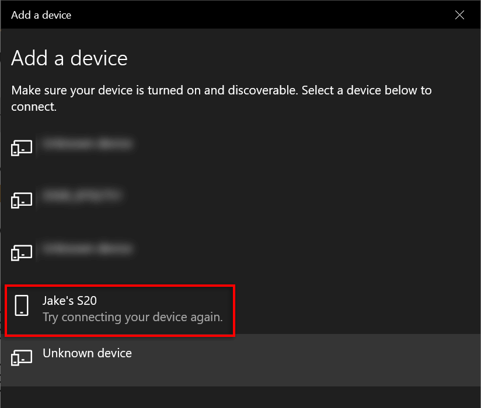
Task: Click the second blurred device's display icon
Action: point(22,201)
